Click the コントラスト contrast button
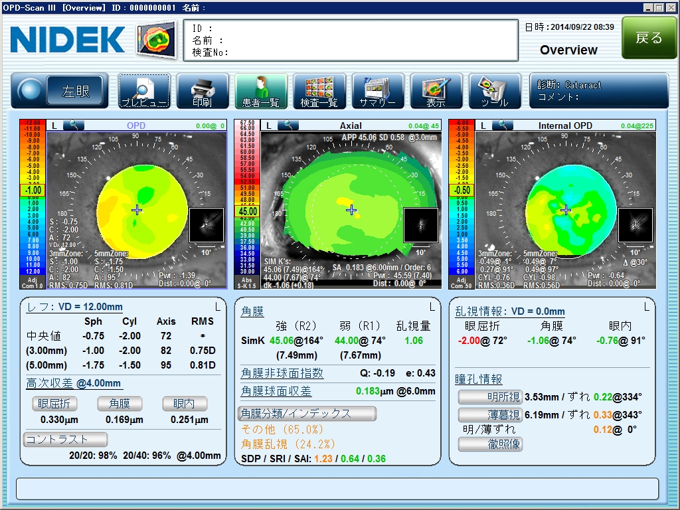680x510 pixels. (65, 439)
